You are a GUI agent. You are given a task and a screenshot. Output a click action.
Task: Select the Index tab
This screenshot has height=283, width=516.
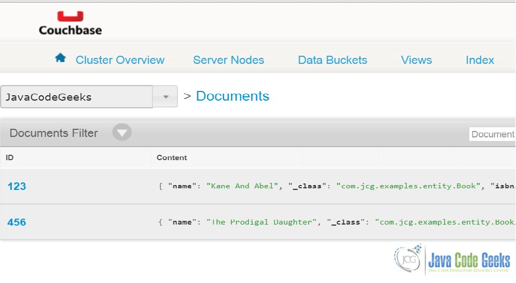480,60
